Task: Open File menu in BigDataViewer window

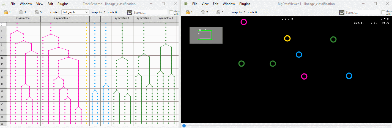Action: (195, 4)
